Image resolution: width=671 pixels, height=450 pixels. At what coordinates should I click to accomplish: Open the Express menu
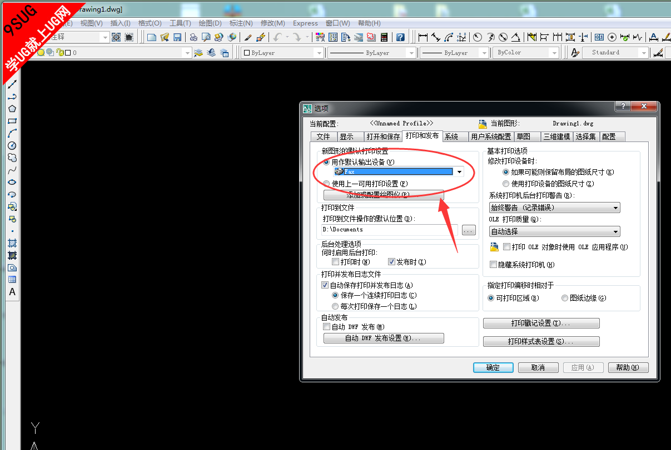305,23
